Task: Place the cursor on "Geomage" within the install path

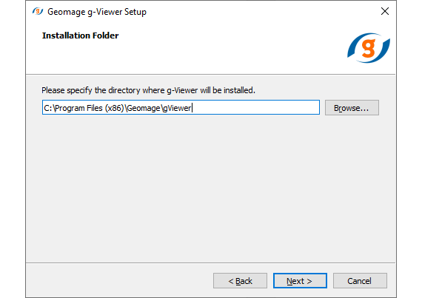Action: coord(144,108)
